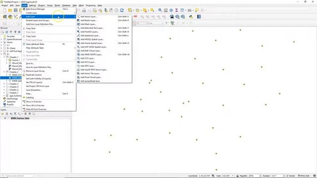Open a project via the folder icon

[x=10, y=10]
